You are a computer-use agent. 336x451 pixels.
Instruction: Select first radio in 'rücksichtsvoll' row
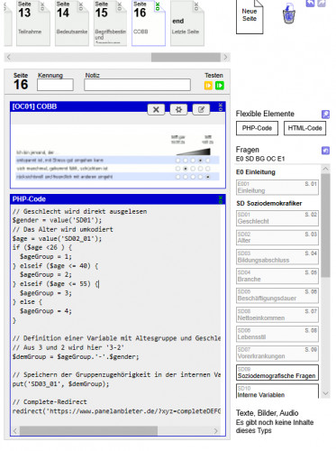point(177,177)
